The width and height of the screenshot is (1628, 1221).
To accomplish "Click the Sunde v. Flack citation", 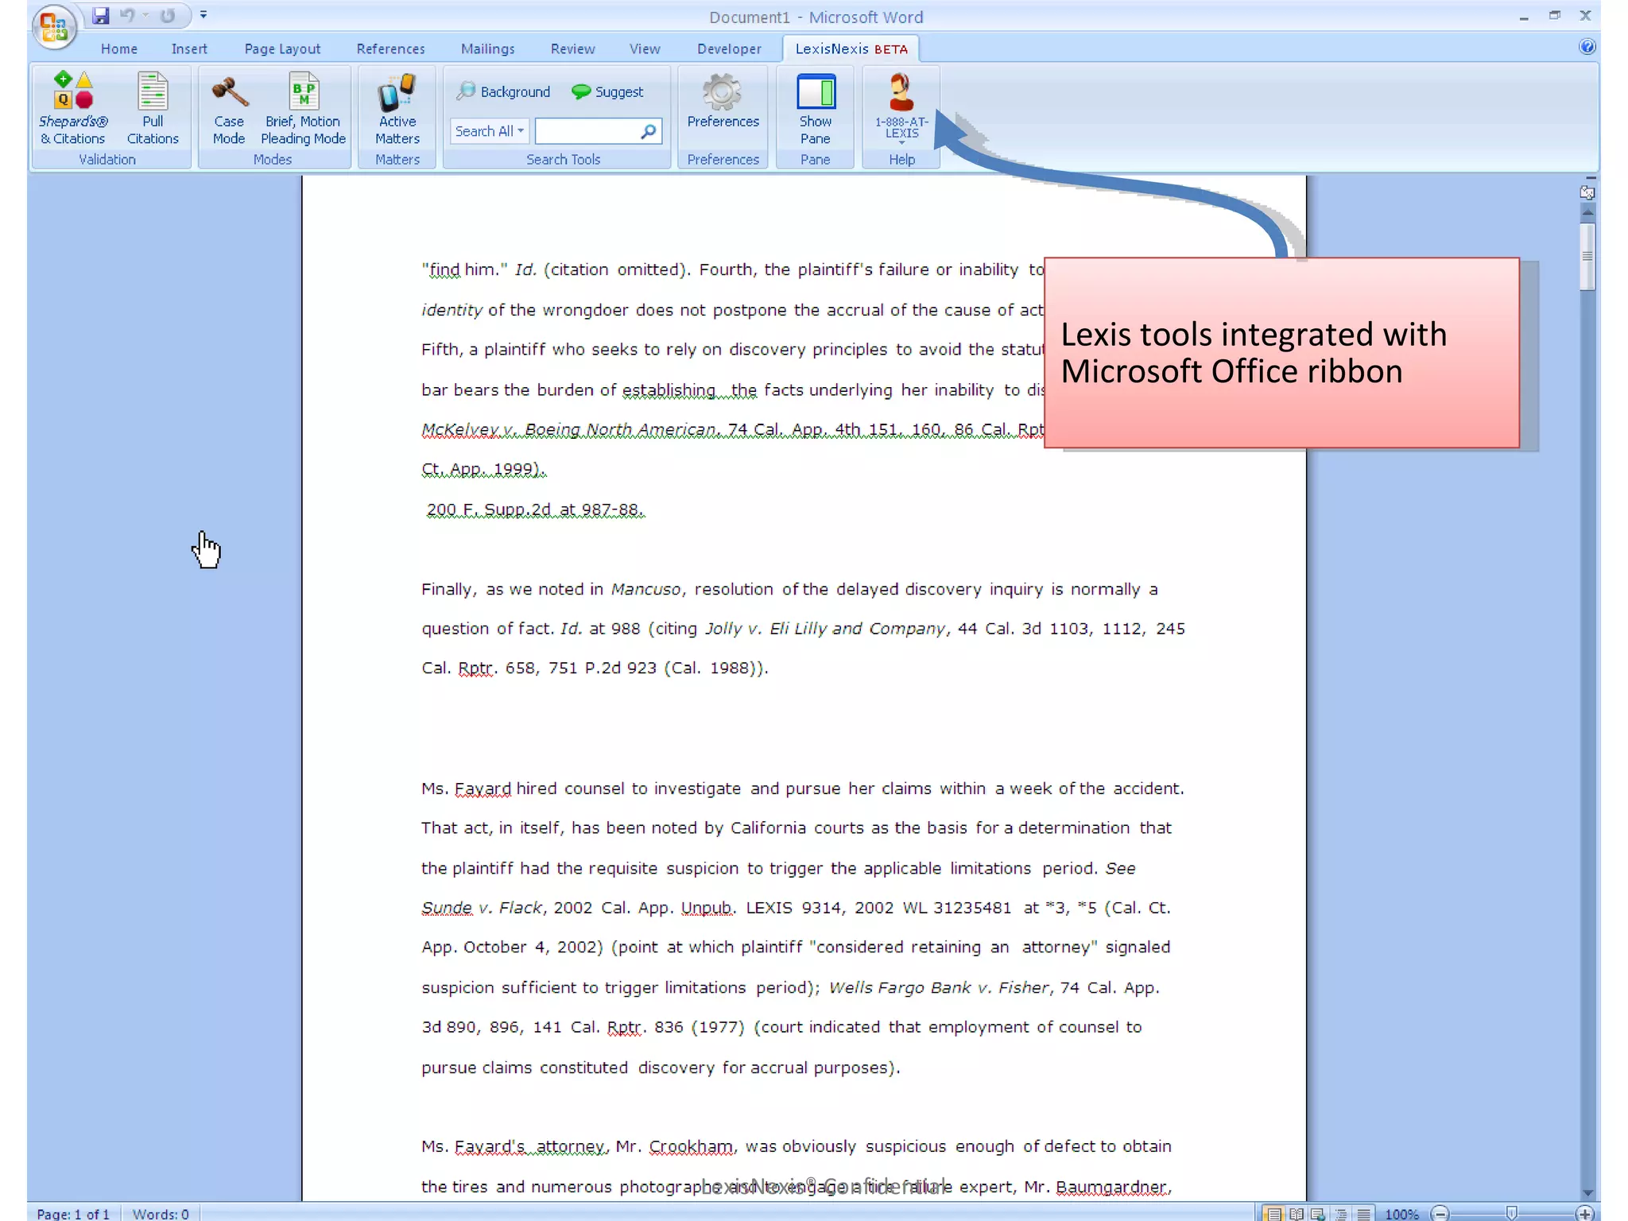I will 483,908.
